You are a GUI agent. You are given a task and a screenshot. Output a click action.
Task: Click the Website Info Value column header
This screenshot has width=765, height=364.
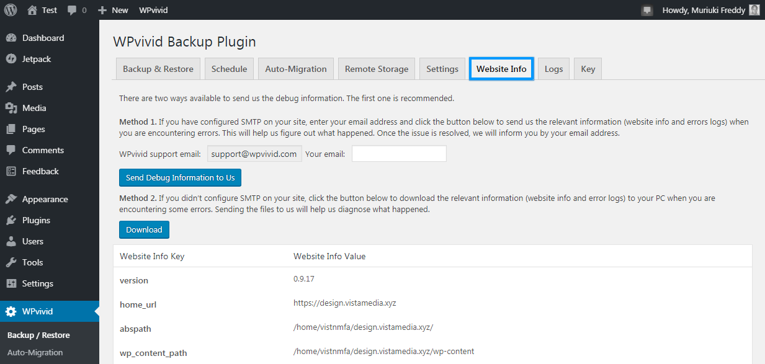point(329,256)
